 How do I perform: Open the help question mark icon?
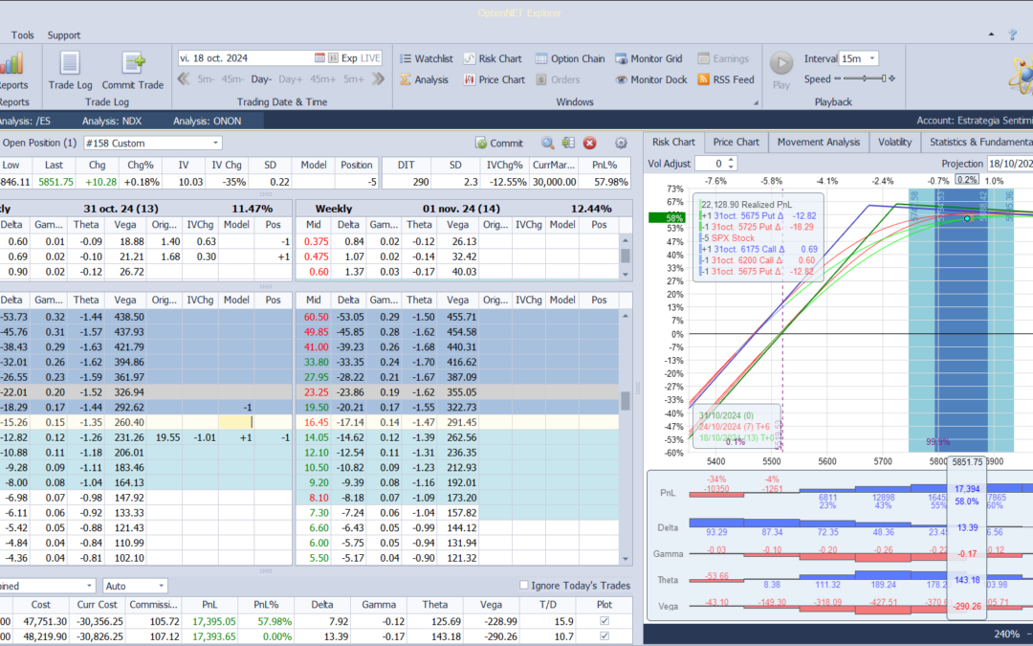click(1013, 35)
